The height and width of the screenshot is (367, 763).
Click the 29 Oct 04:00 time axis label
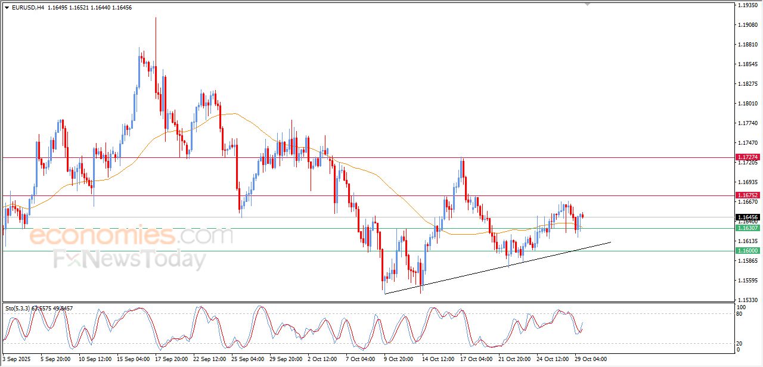(590, 359)
